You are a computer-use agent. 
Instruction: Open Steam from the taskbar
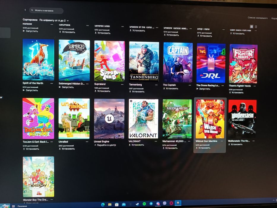137,204
